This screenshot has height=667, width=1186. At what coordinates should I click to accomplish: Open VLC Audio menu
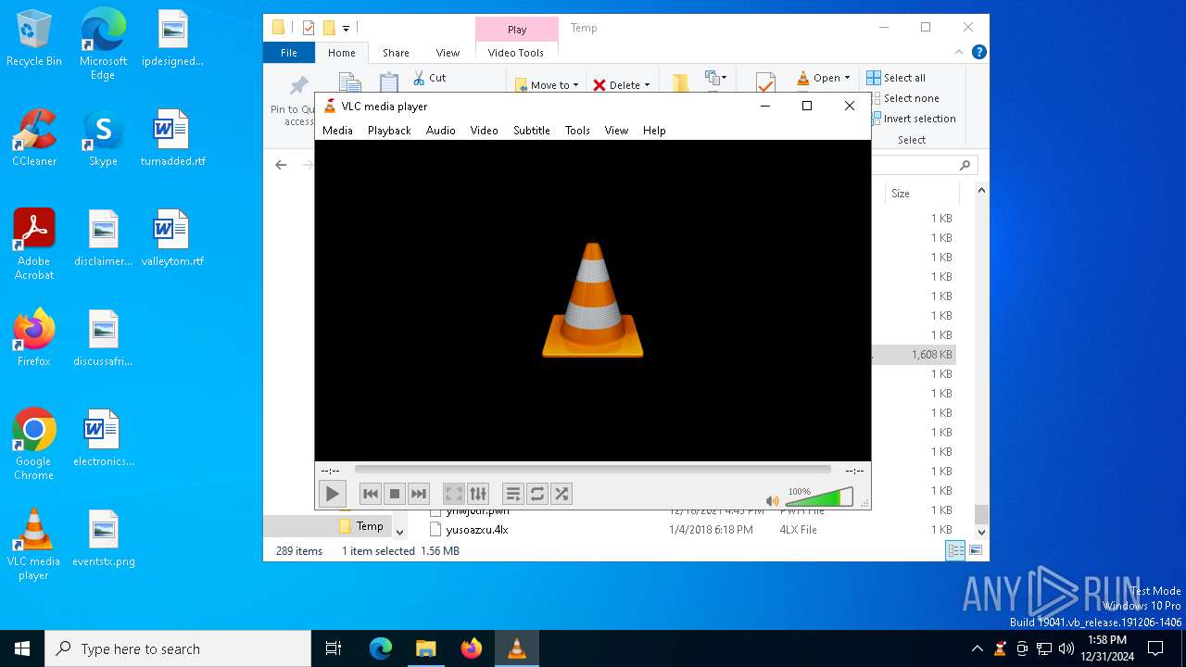441,131
